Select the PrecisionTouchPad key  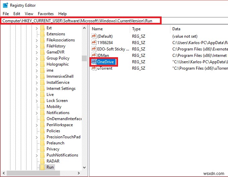pos(63,137)
